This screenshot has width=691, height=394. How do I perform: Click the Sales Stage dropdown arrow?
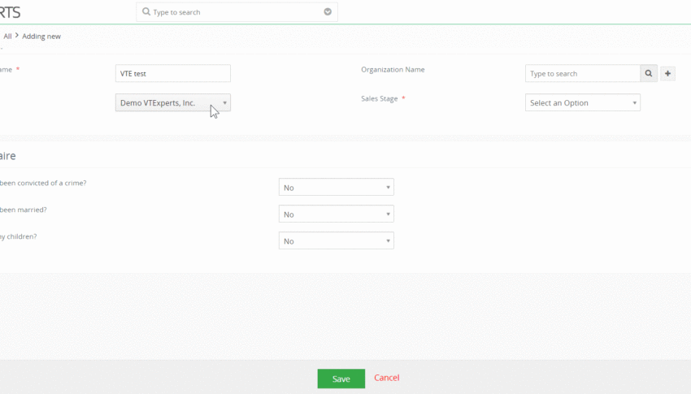pos(635,103)
